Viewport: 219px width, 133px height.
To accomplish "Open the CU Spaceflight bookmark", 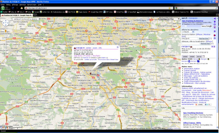I will coord(131,12).
